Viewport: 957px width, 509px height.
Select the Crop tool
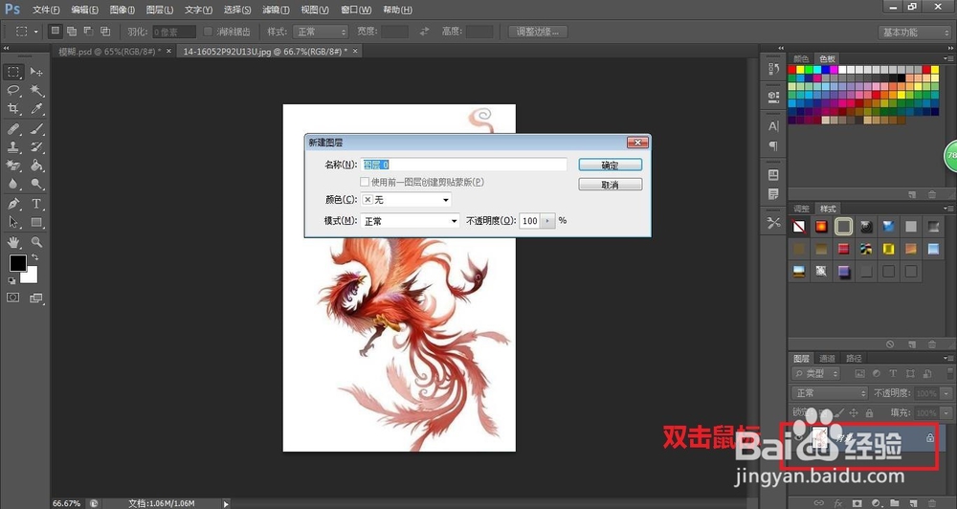pos(14,109)
